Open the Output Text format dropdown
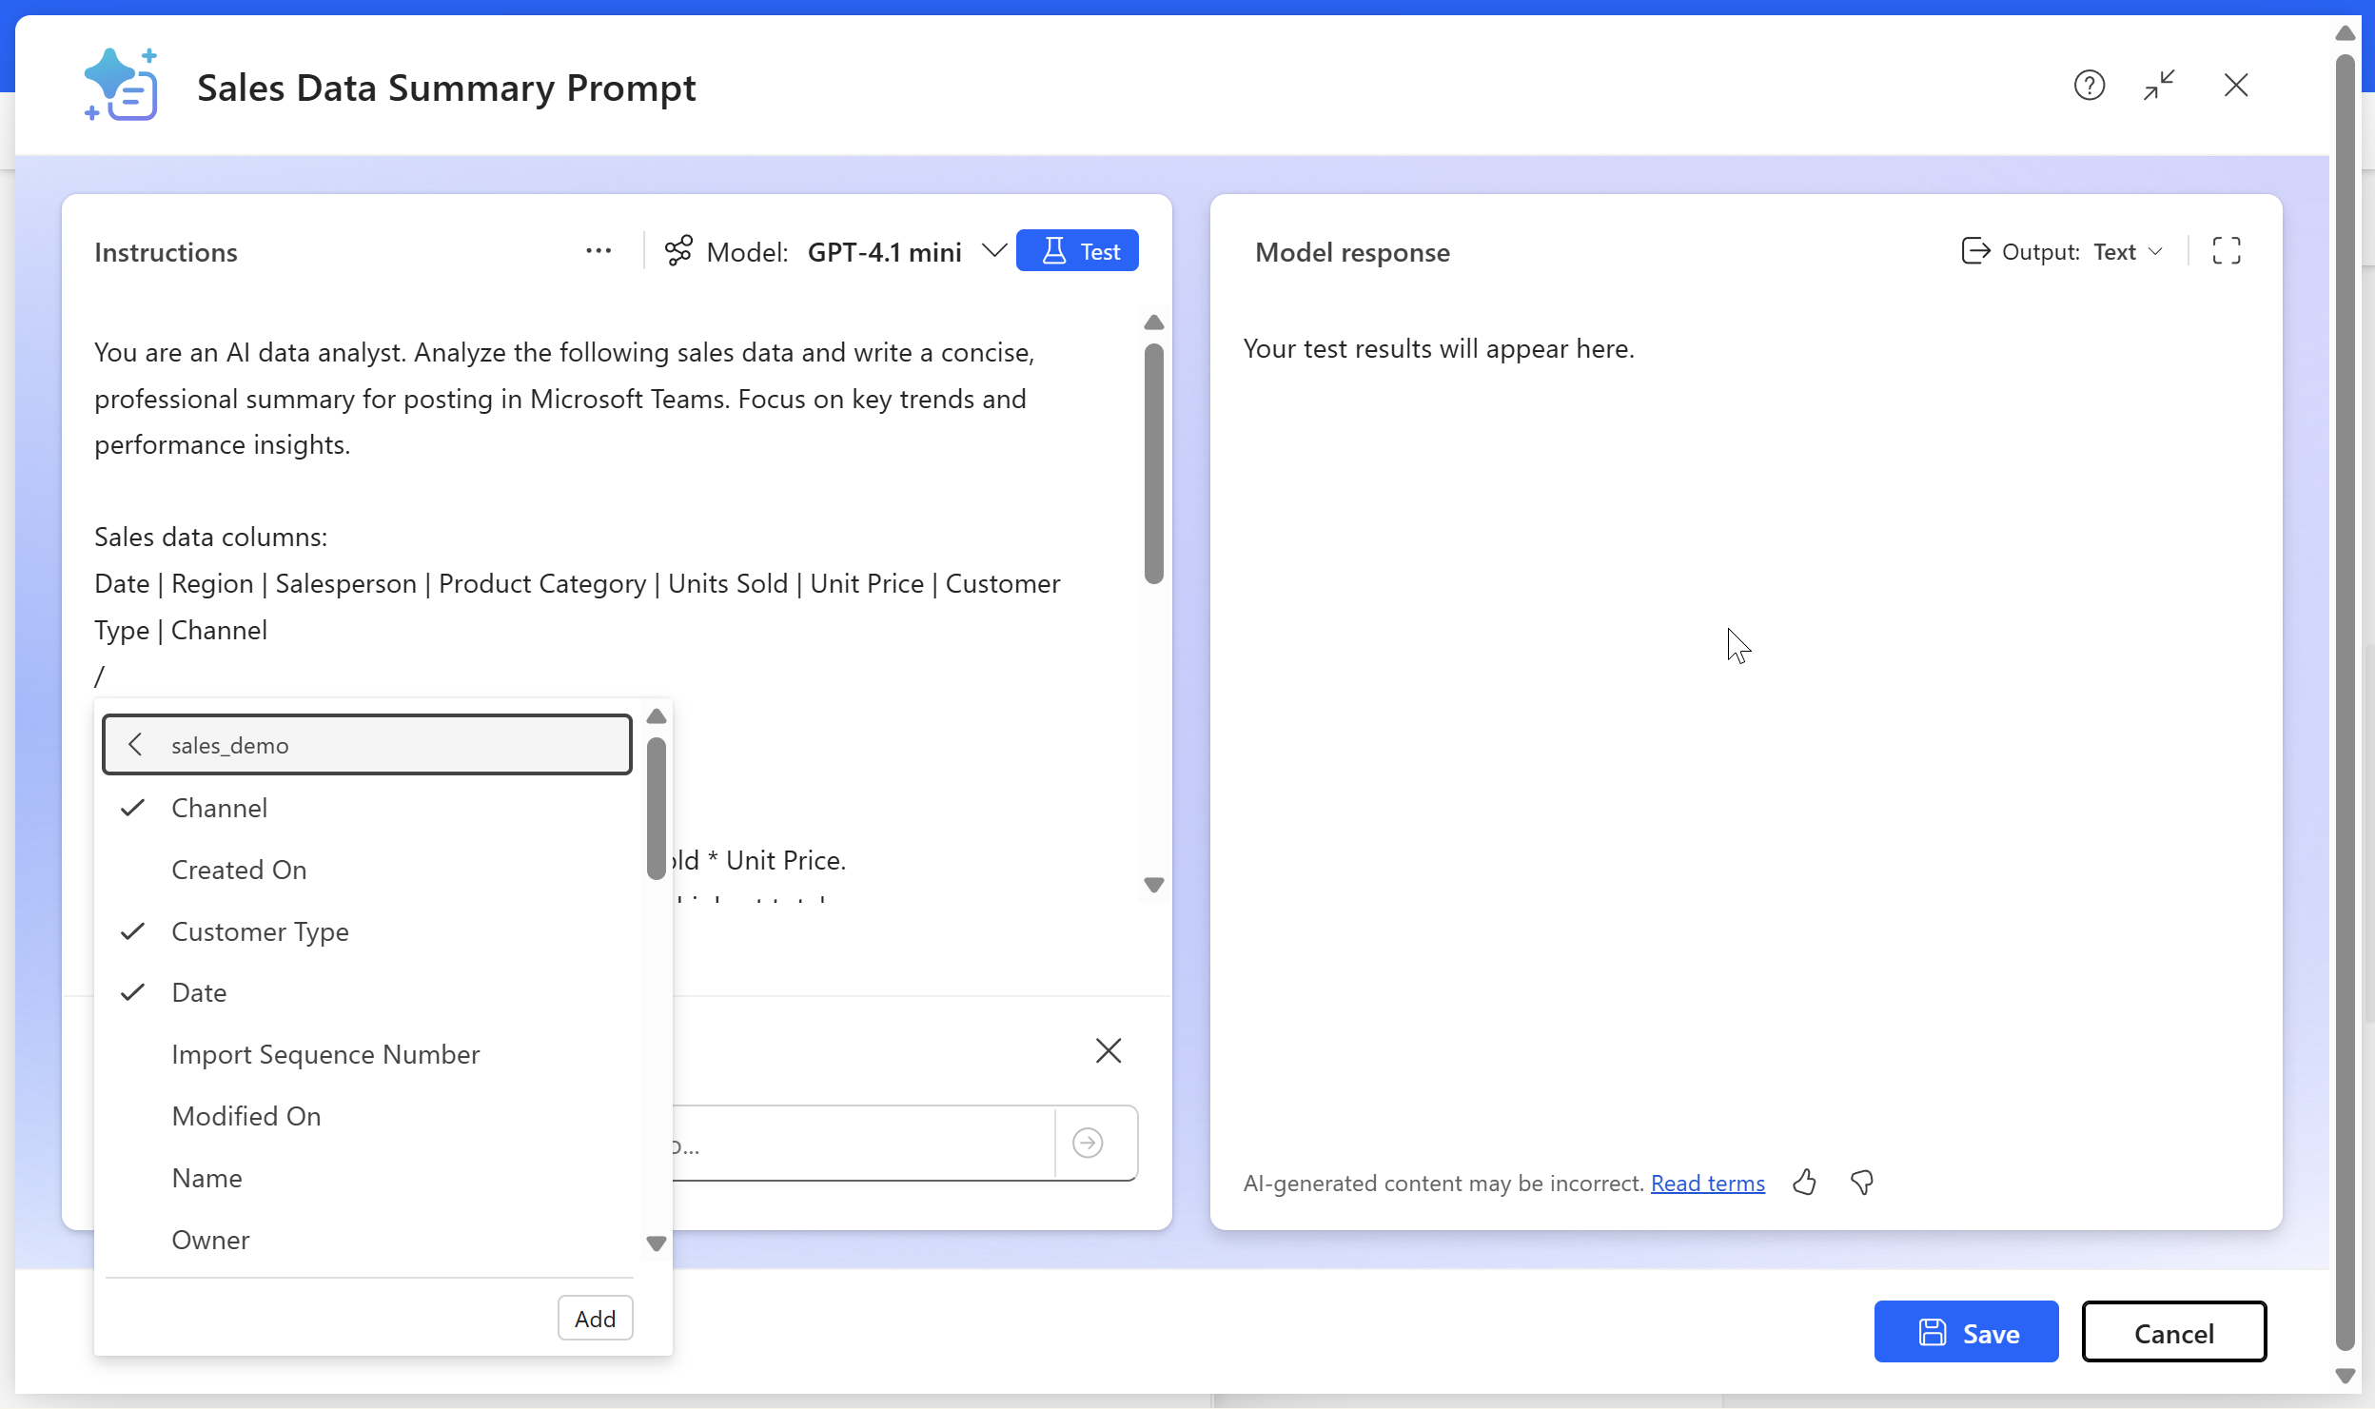Screen dimensions: 2375x1409 click(x=2129, y=251)
